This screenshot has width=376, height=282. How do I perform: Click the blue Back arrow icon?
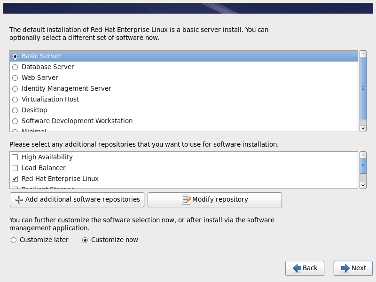coord(297,268)
